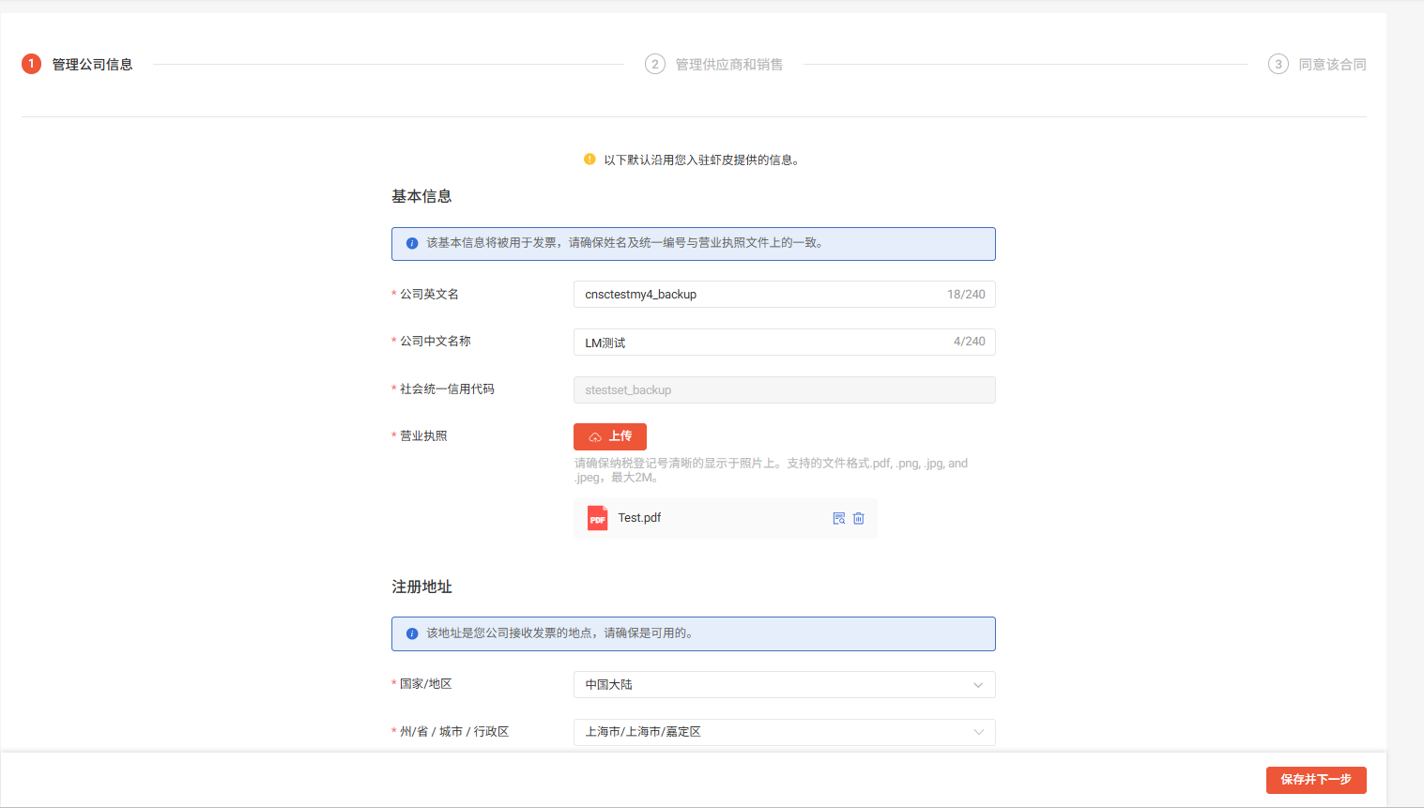Focus the 公司英文名 text field

(x=760, y=295)
